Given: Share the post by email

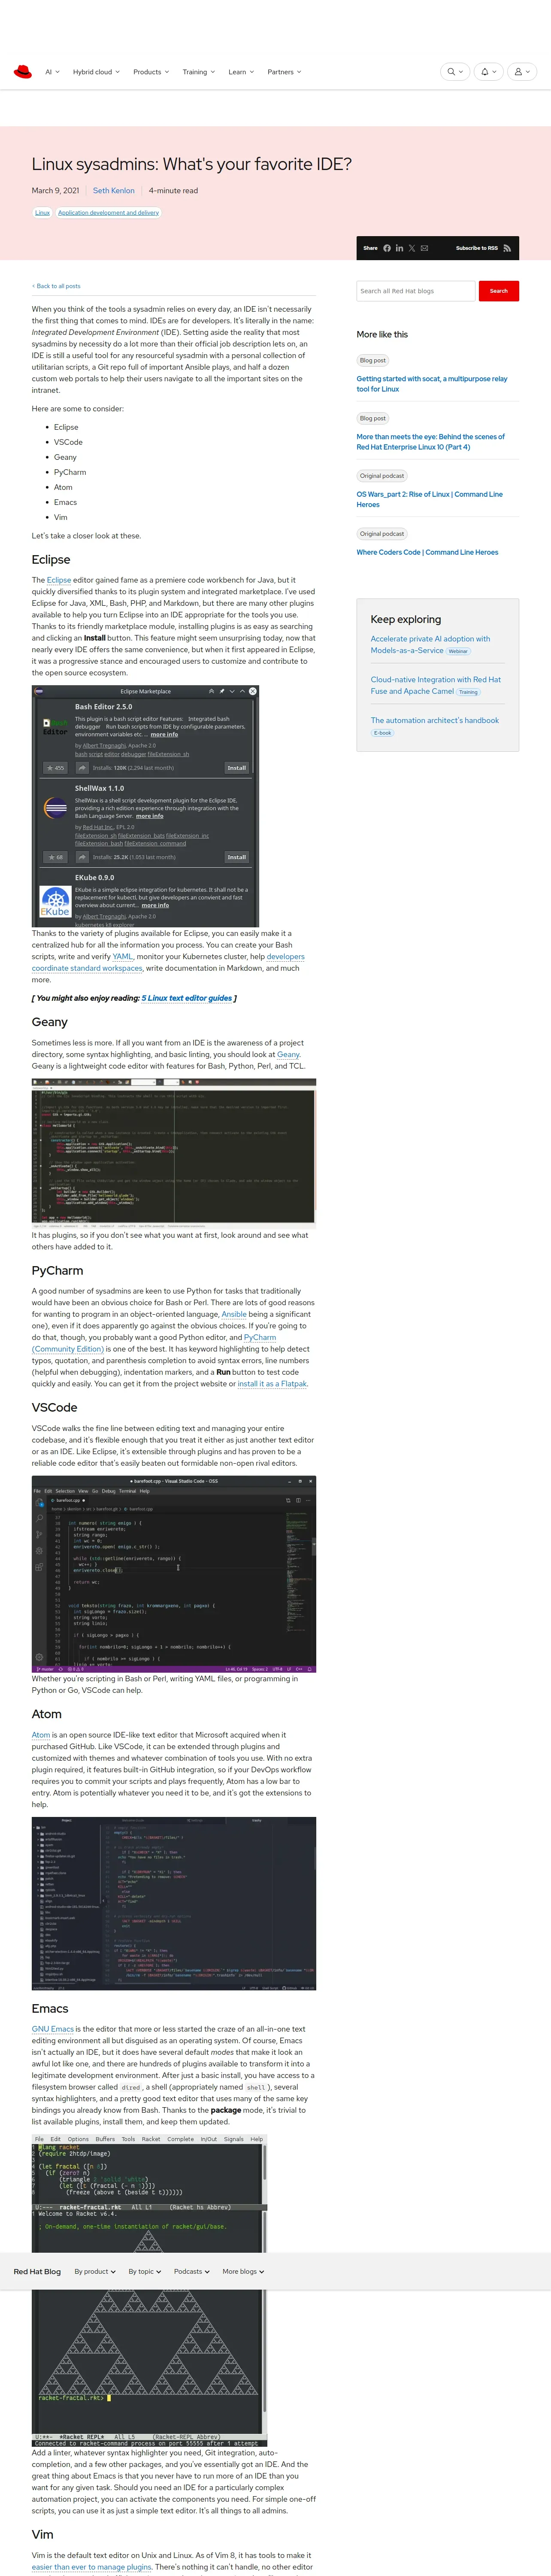Looking at the screenshot, I should coord(424,248).
